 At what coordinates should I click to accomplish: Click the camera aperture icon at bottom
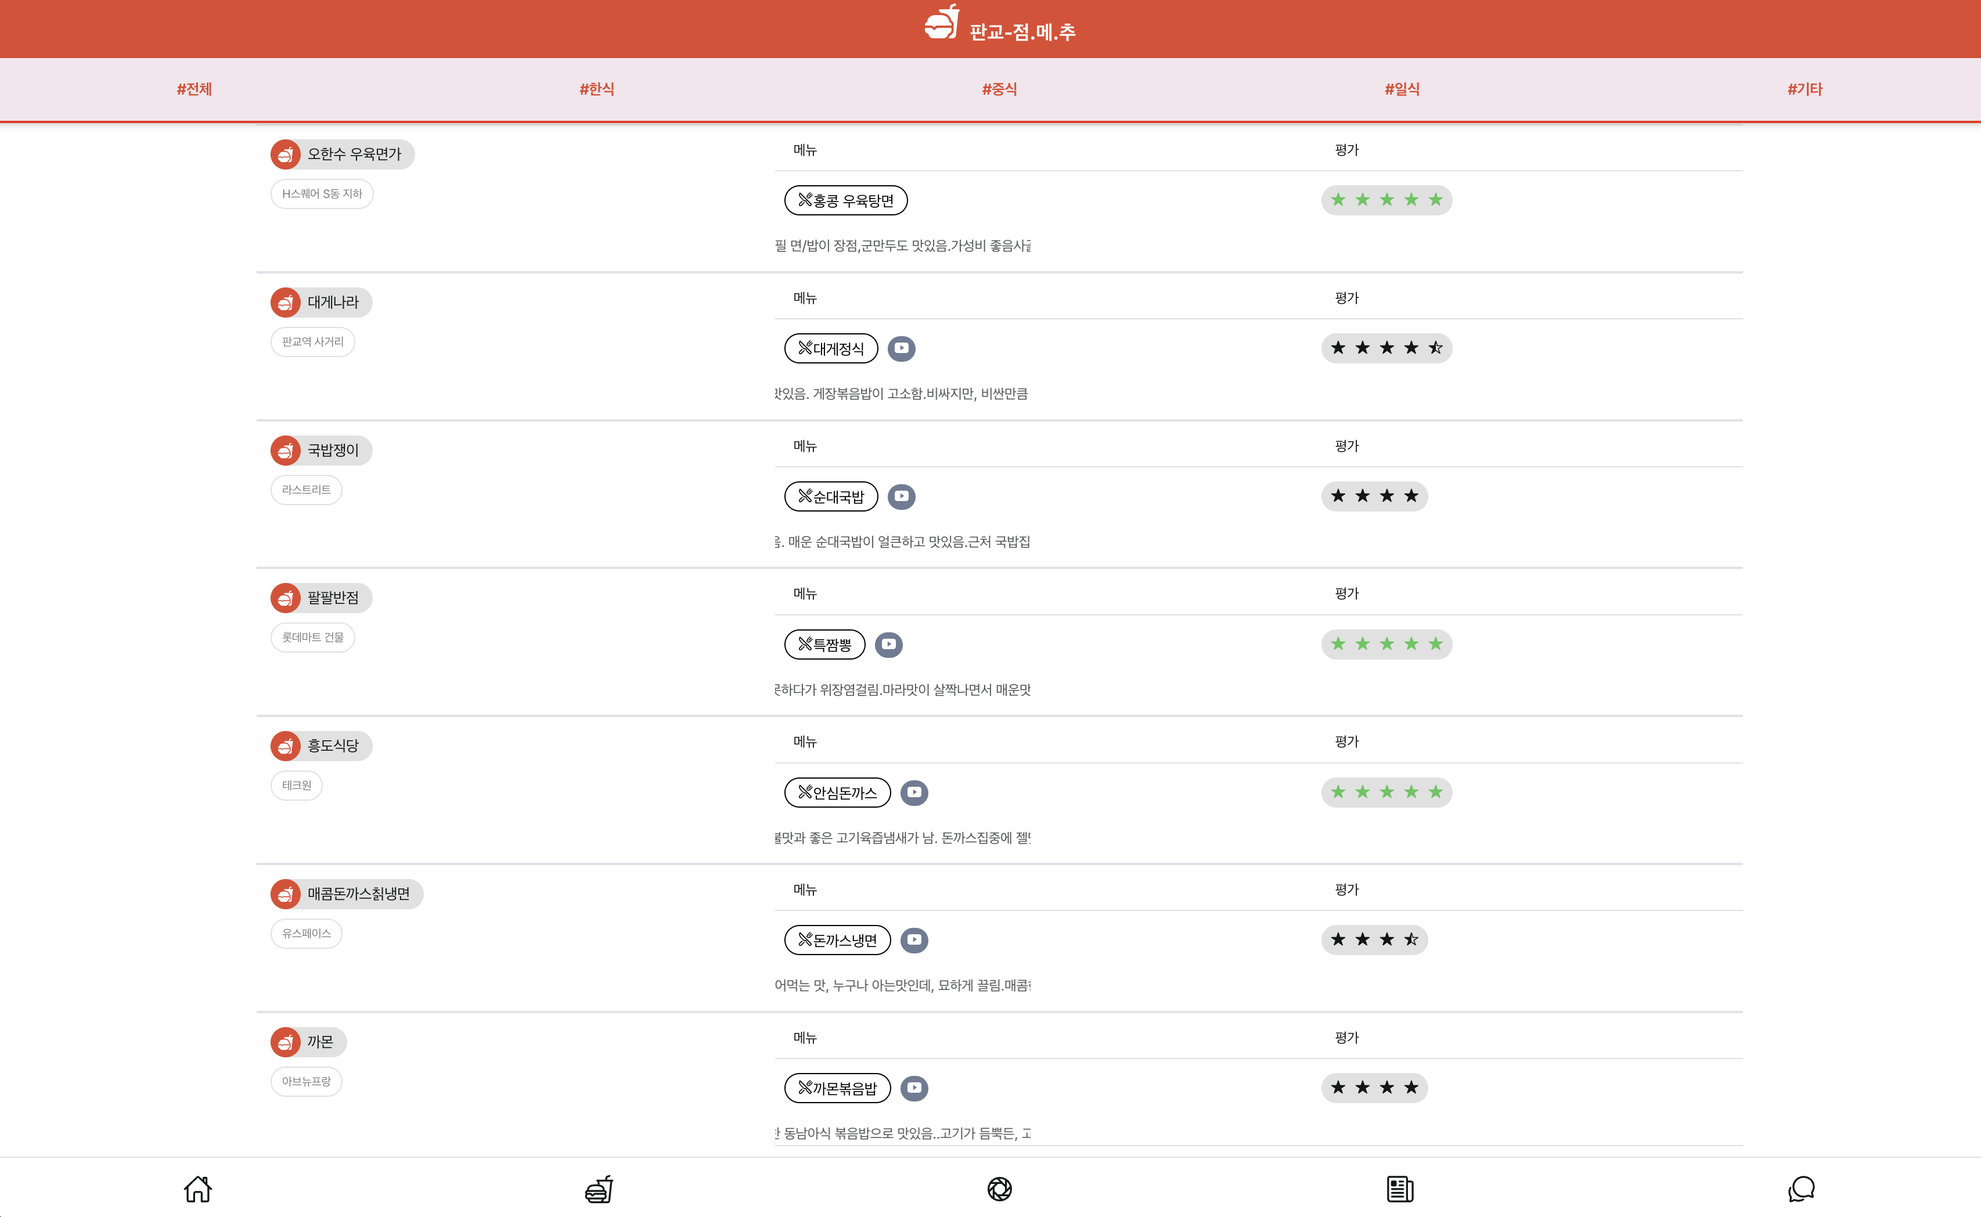(x=999, y=1189)
